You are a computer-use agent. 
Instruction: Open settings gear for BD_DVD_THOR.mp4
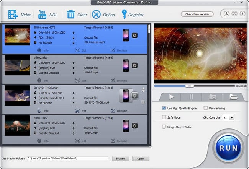(134, 96)
